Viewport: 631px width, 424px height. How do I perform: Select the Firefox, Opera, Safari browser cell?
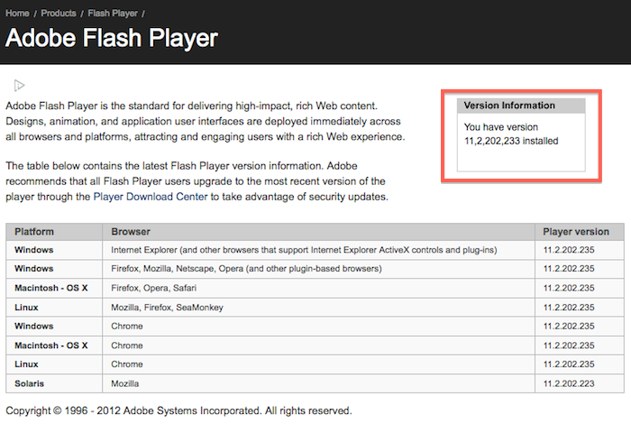(x=153, y=288)
